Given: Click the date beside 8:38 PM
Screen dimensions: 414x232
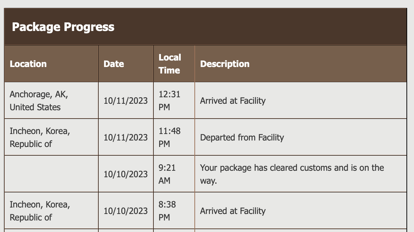Looking at the screenshot, I should [126, 211].
